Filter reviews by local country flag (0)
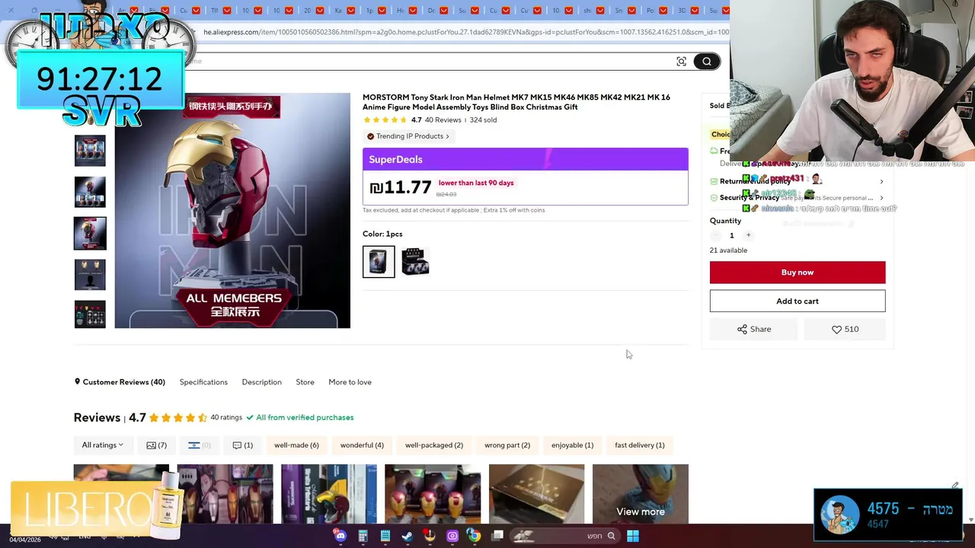Screen dimensions: 975x548 click(199, 445)
